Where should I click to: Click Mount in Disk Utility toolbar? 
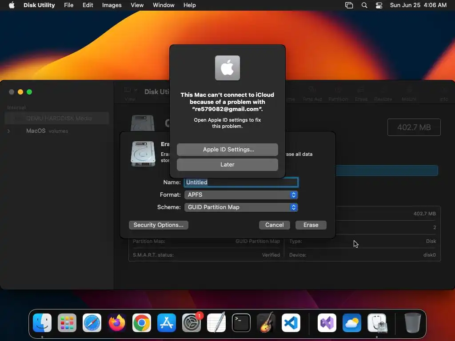(409, 94)
